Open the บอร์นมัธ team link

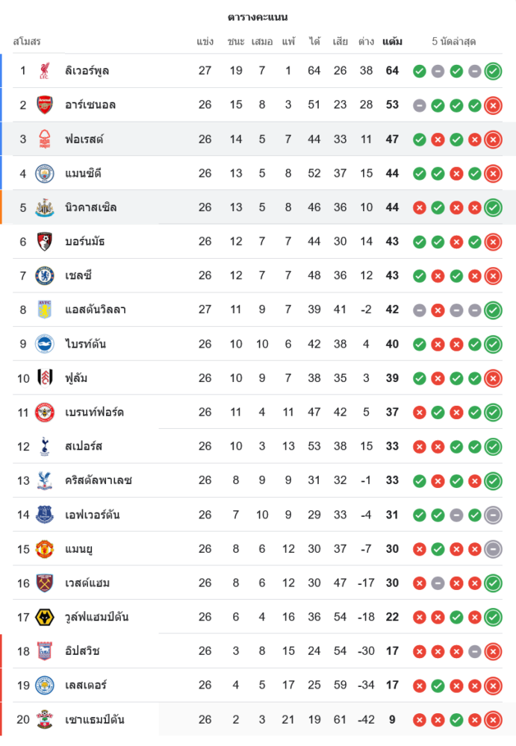coord(87,242)
